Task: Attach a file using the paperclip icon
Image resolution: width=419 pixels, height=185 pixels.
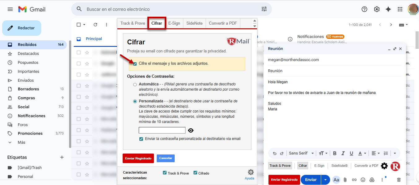Action: coord(345,180)
